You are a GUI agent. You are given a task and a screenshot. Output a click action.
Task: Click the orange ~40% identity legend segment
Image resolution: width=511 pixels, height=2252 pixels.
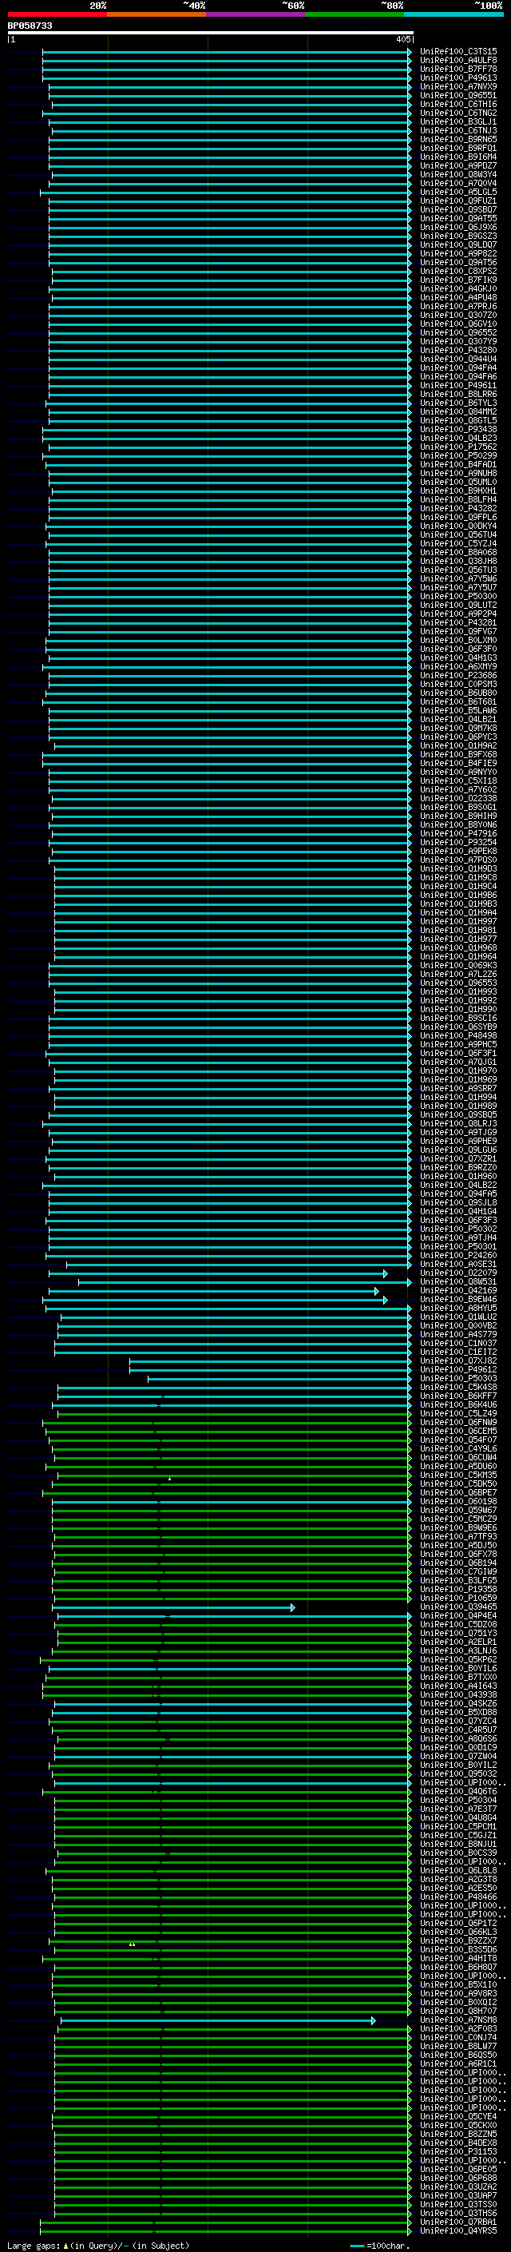pyautogui.click(x=156, y=14)
